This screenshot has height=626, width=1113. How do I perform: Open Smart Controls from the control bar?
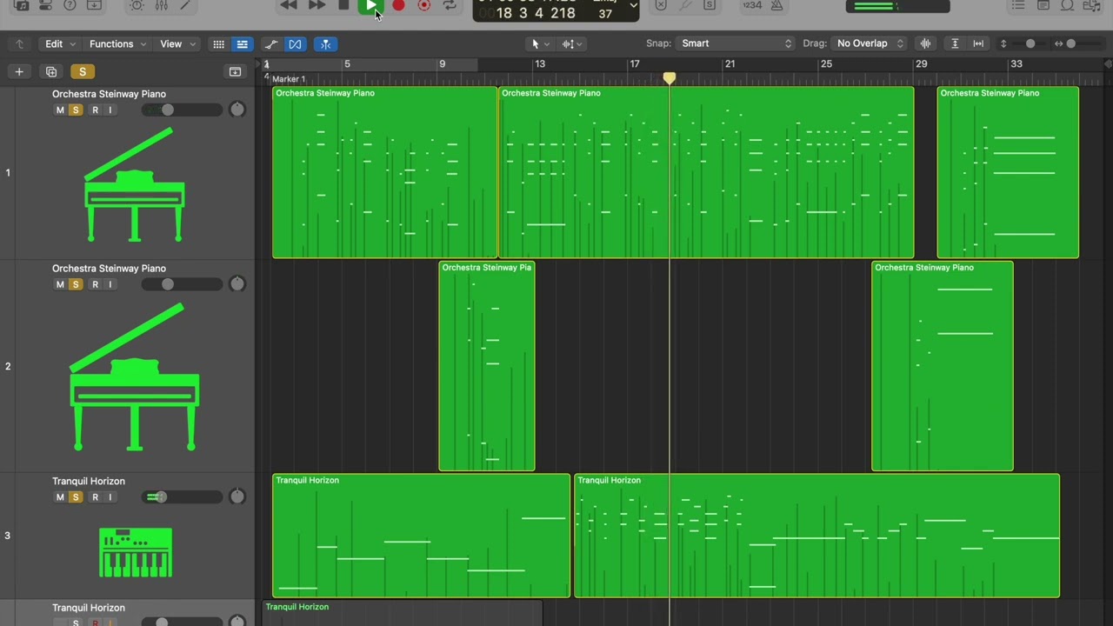137,5
